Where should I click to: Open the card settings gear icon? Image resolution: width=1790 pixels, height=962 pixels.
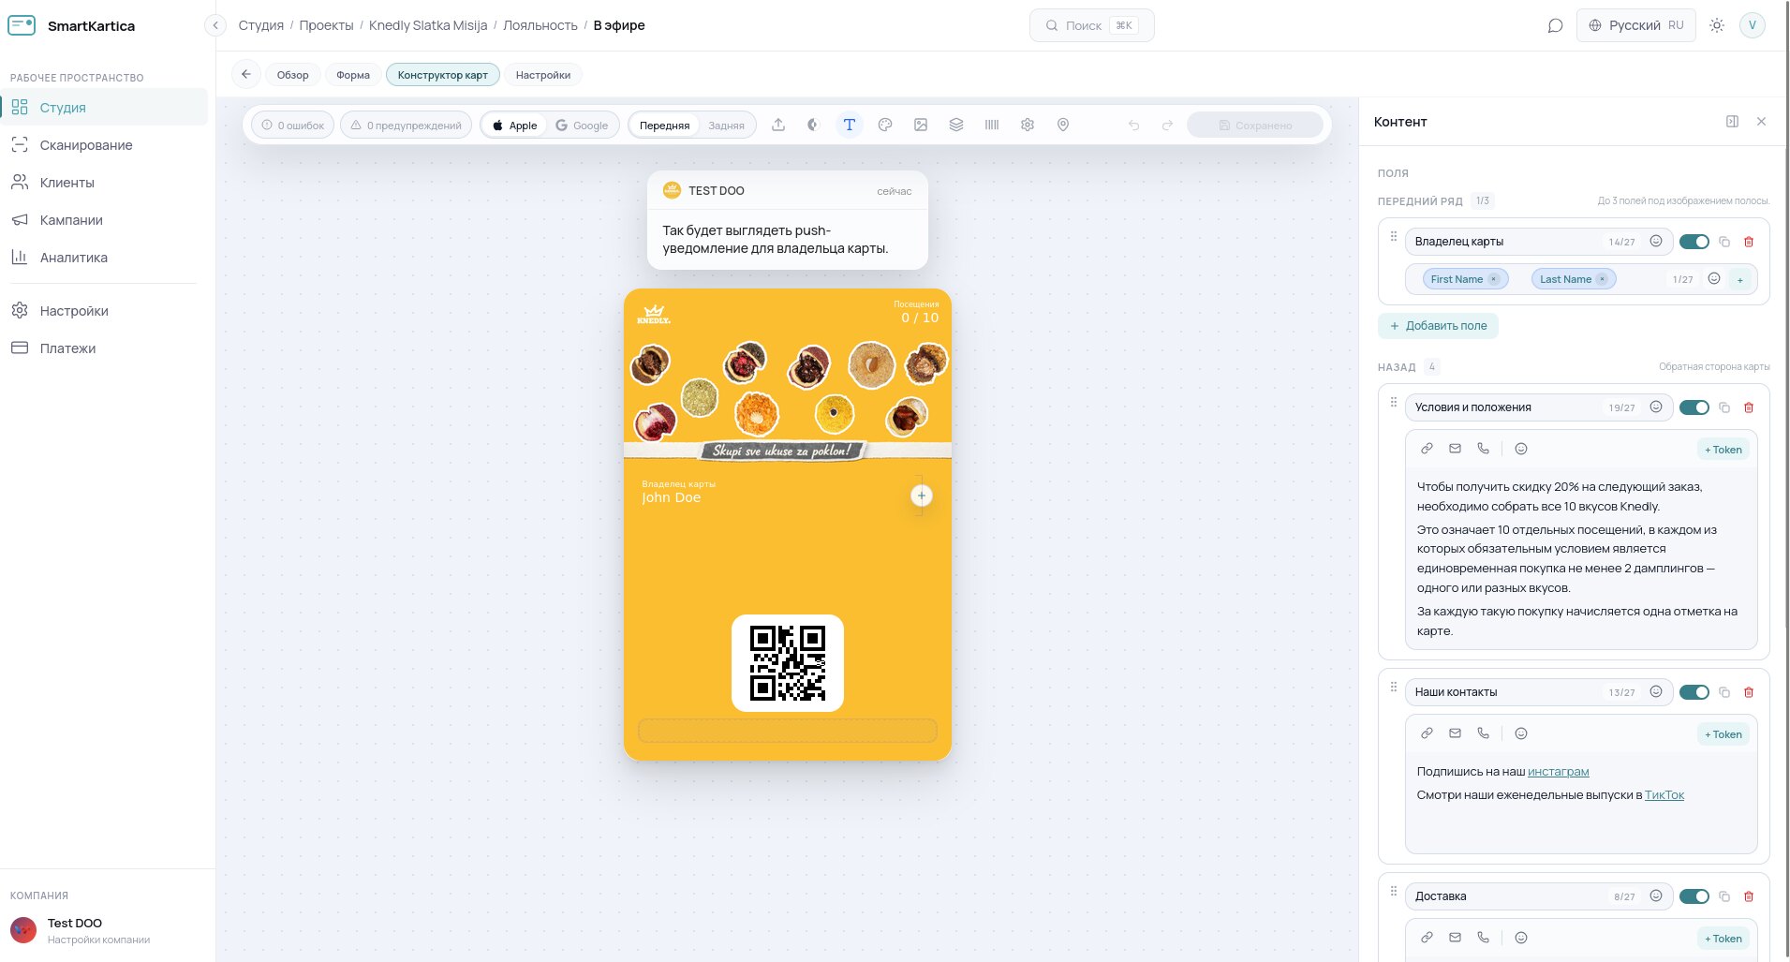coord(1028,125)
